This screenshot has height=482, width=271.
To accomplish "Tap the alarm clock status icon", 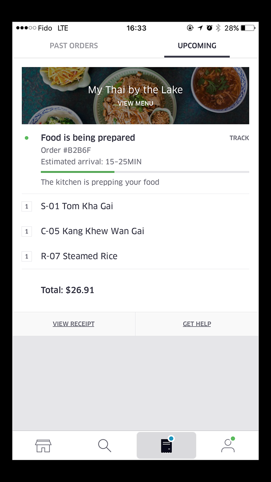I will point(209,28).
